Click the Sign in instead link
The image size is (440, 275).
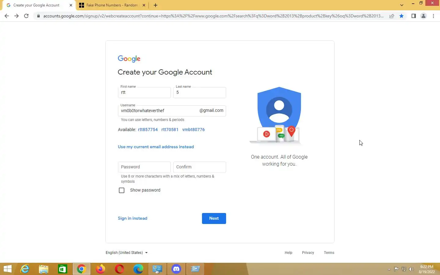coord(133,218)
